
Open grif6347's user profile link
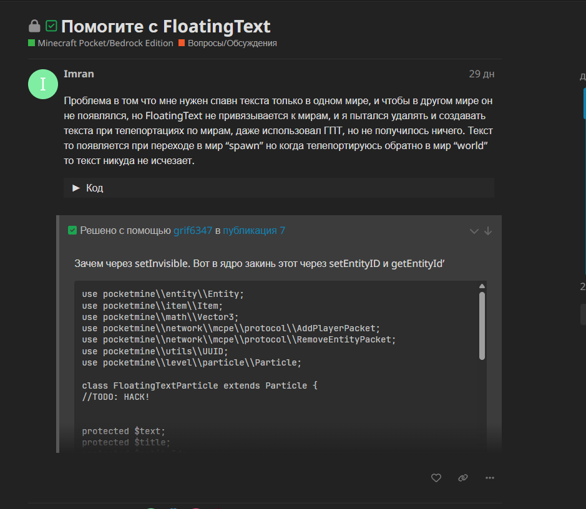(x=193, y=230)
